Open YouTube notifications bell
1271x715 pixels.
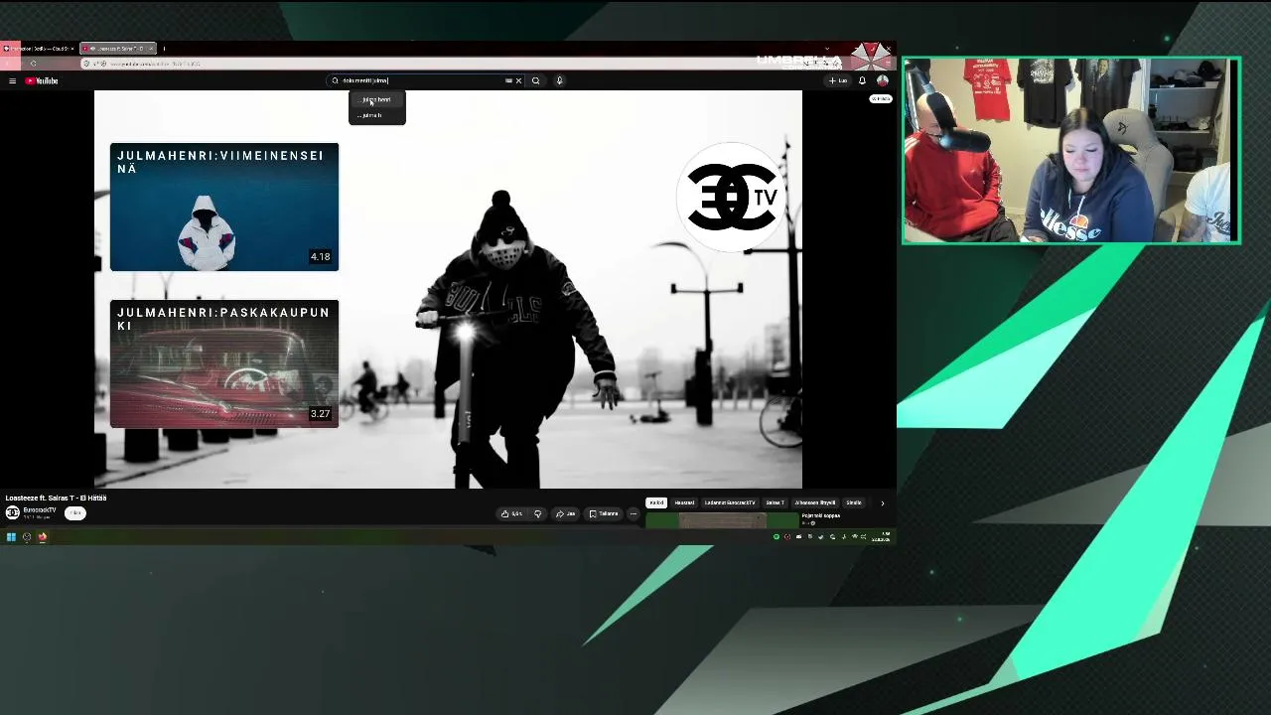pyautogui.click(x=862, y=80)
